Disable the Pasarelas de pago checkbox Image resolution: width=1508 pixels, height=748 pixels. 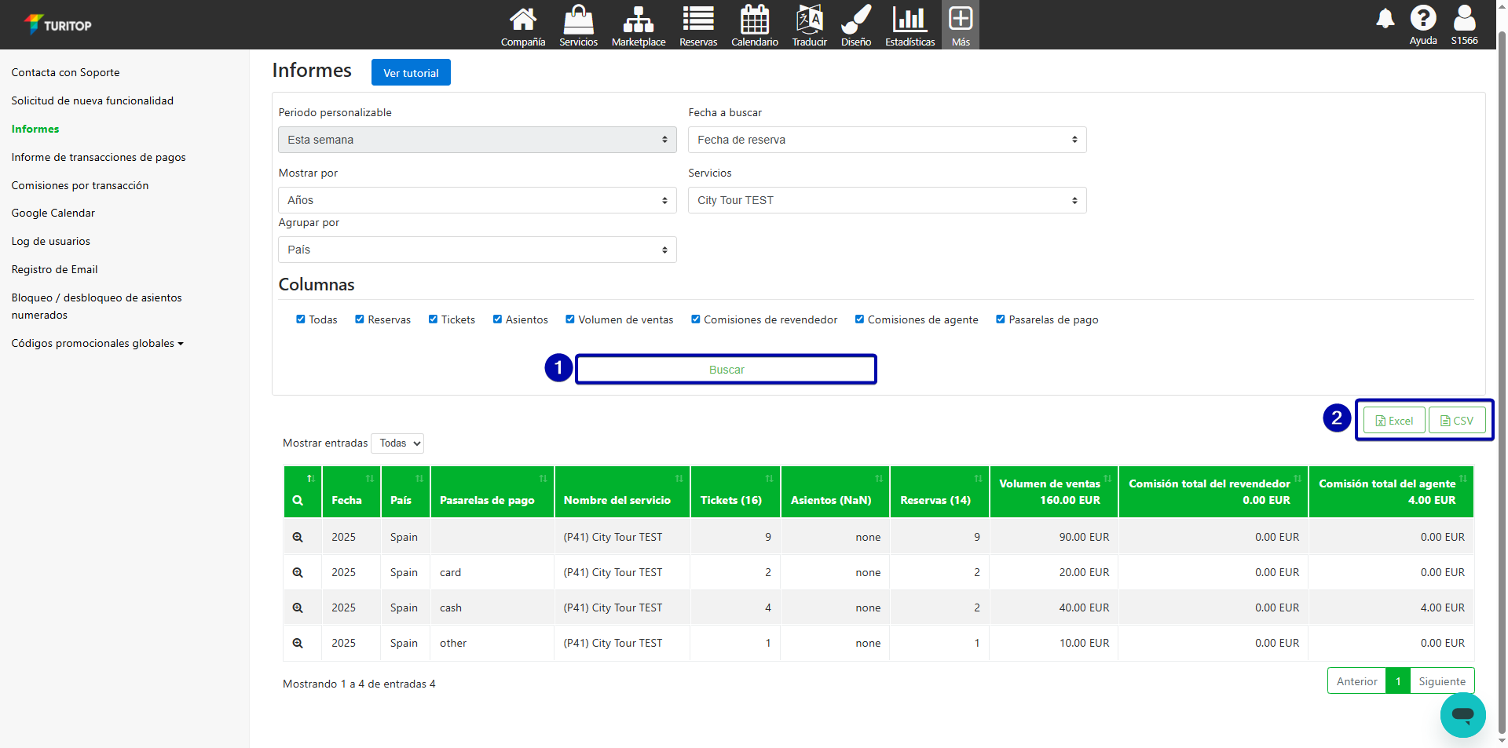[1001, 319]
